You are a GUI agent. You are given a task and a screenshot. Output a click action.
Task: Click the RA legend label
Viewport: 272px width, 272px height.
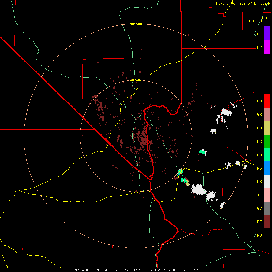pyautogui.click(x=259, y=155)
